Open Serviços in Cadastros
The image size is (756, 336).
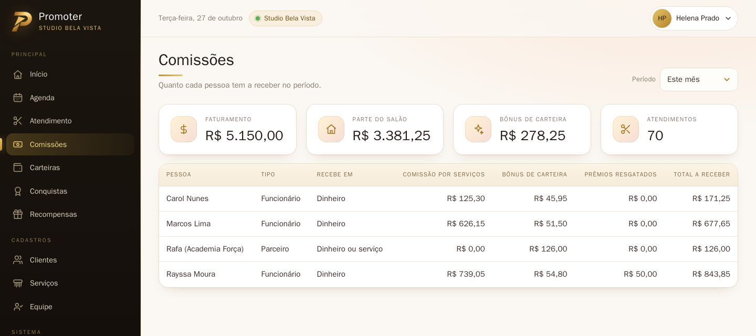click(x=70, y=283)
